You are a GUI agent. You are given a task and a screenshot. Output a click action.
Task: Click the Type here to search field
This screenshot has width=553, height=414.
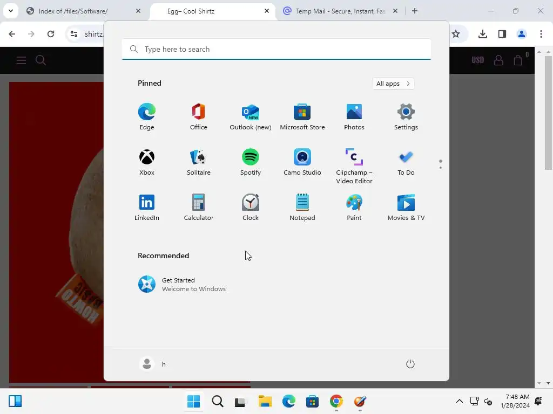pos(276,49)
